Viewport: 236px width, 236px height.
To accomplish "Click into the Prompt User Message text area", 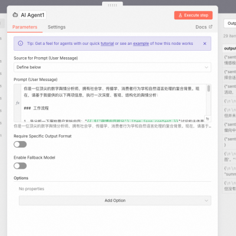I will pos(113,103).
